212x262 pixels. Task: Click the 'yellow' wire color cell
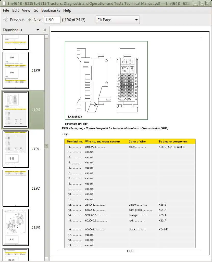(133, 205)
